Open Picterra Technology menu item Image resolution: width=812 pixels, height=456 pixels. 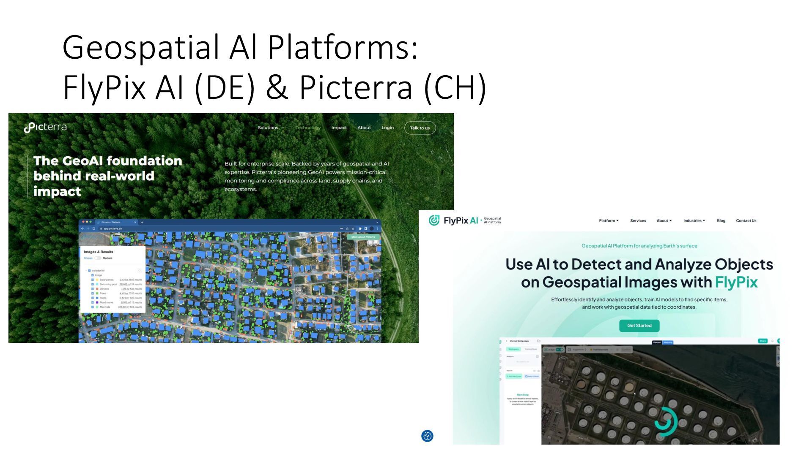click(308, 128)
